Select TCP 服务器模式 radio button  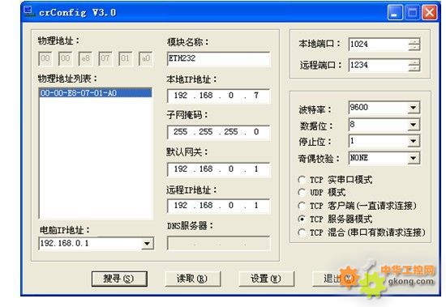[302, 219]
